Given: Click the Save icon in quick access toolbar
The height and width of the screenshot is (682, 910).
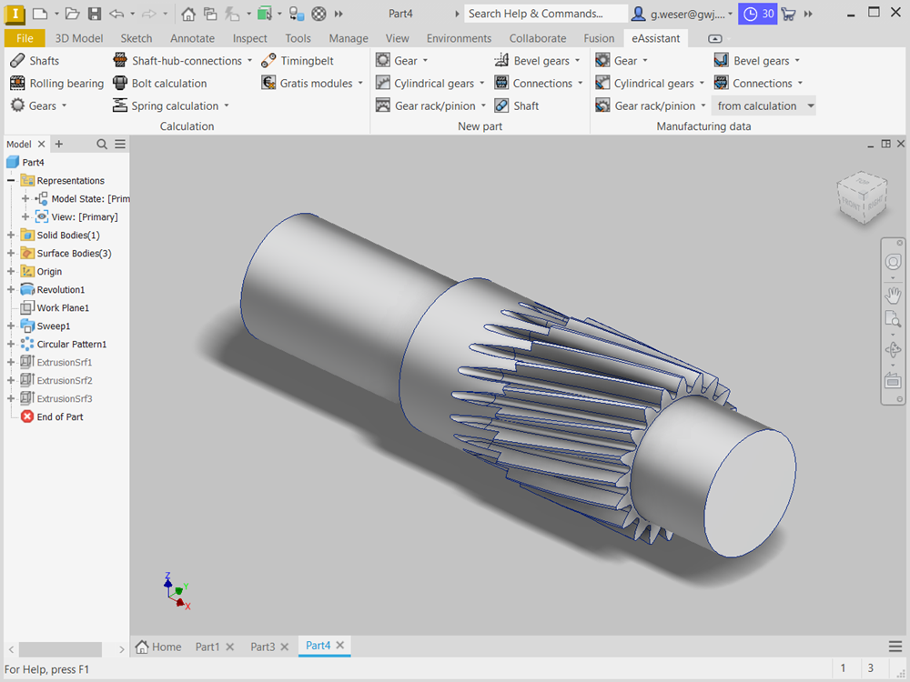Looking at the screenshot, I should click(x=95, y=14).
